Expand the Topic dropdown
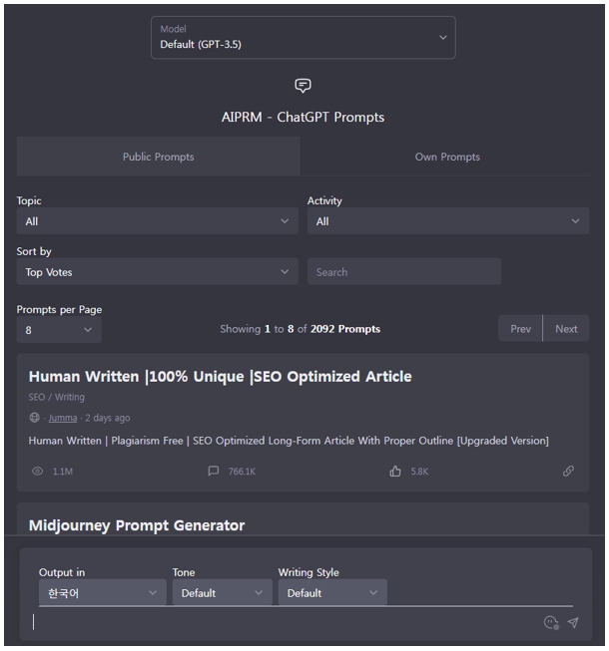 tap(157, 221)
